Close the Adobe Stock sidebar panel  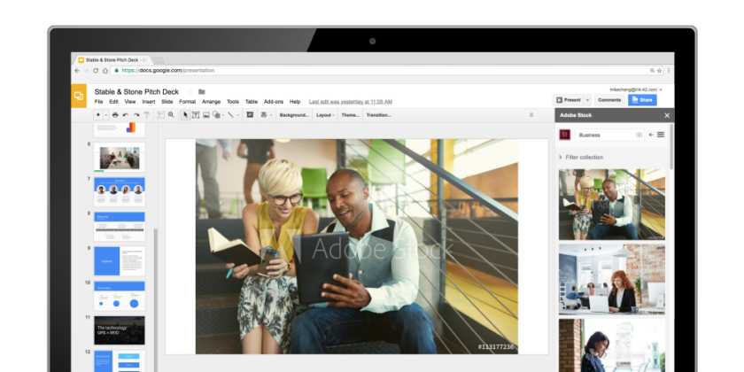(x=667, y=115)
